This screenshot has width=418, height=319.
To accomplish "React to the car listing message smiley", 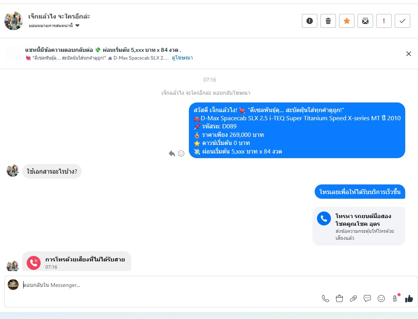I will [181, 154].
